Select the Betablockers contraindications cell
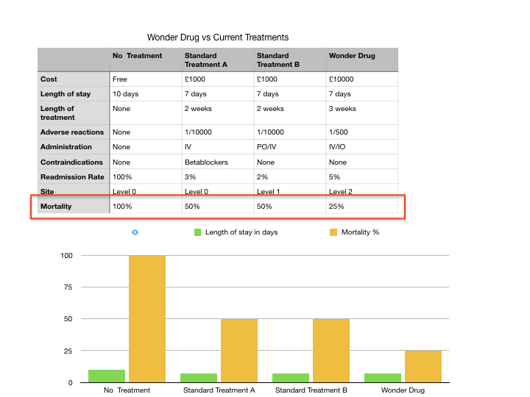The height and width of the screenshot is (397, 530). 218,162
